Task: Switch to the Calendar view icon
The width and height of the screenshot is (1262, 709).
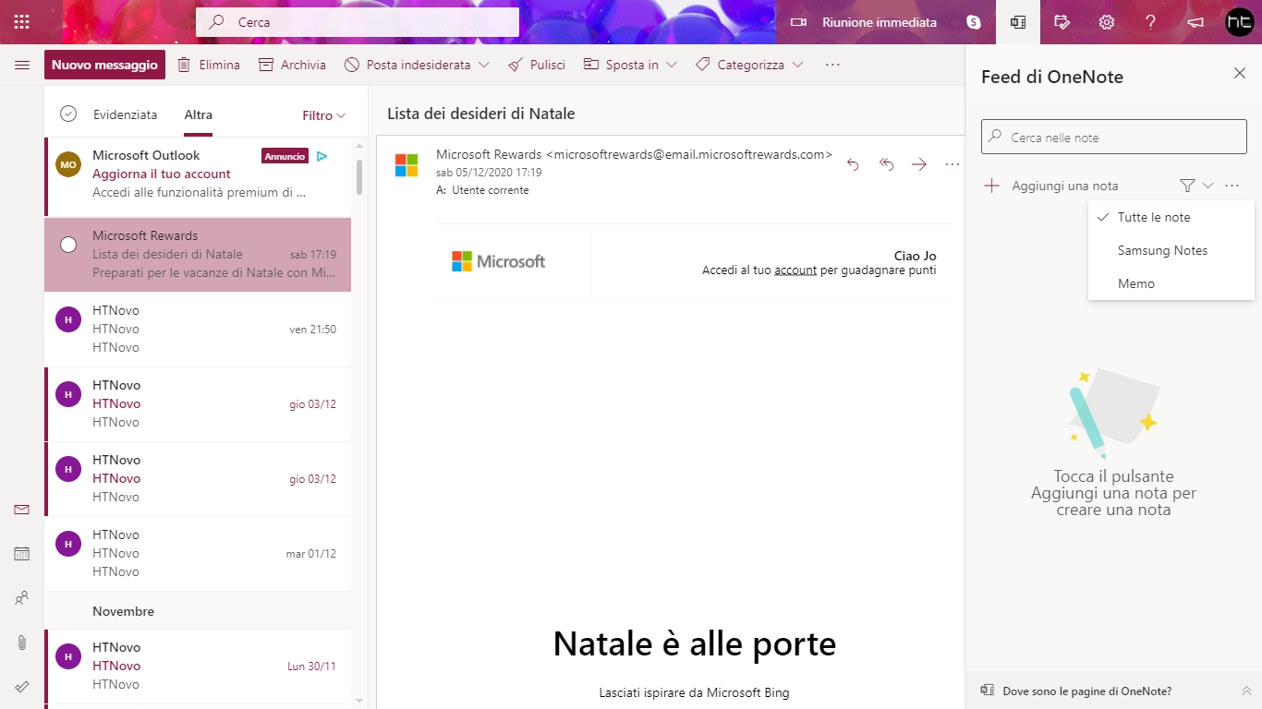Action: pyautogui.click(x=20, y=553)
